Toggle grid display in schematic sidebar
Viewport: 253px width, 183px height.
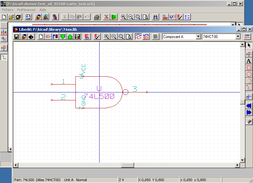coord(3,25)
